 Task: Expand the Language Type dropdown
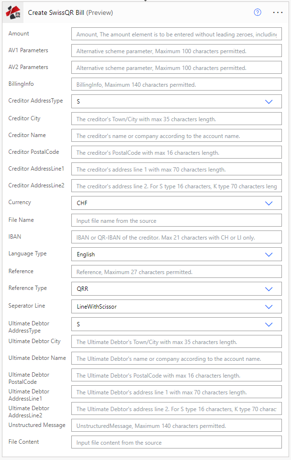point(269,254)
